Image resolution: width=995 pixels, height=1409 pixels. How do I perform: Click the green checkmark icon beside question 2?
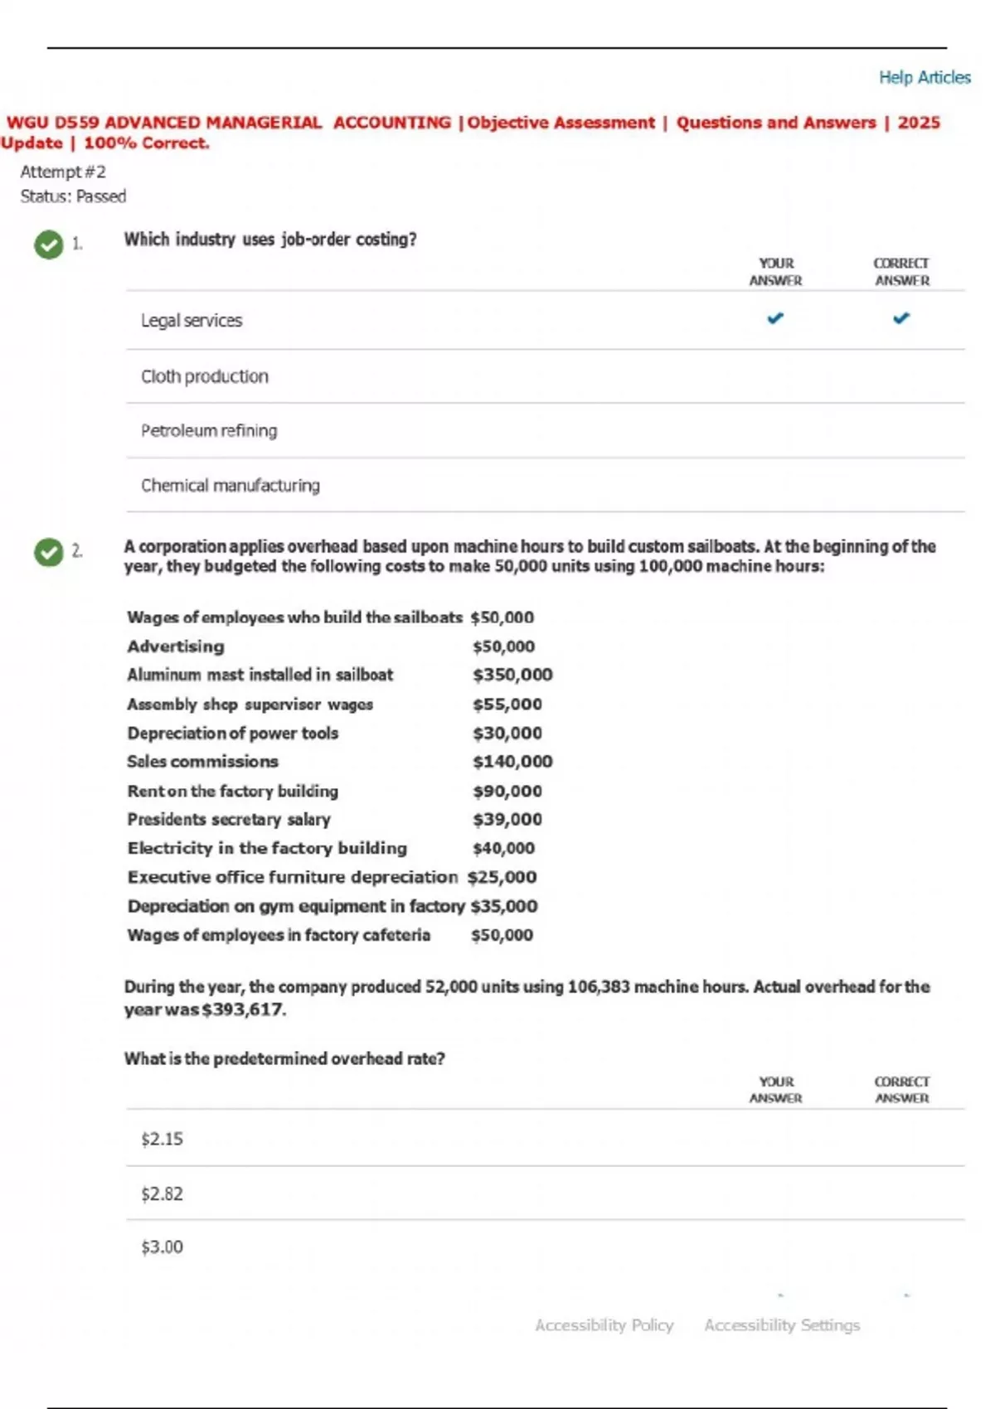click(x=49, y=552)
